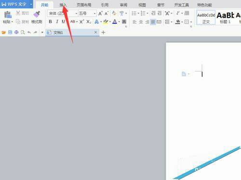The height and width of the screenshot is (180, 241).
Task: Expand the numbering style dropdown arrow
Action: click(147, 13)
